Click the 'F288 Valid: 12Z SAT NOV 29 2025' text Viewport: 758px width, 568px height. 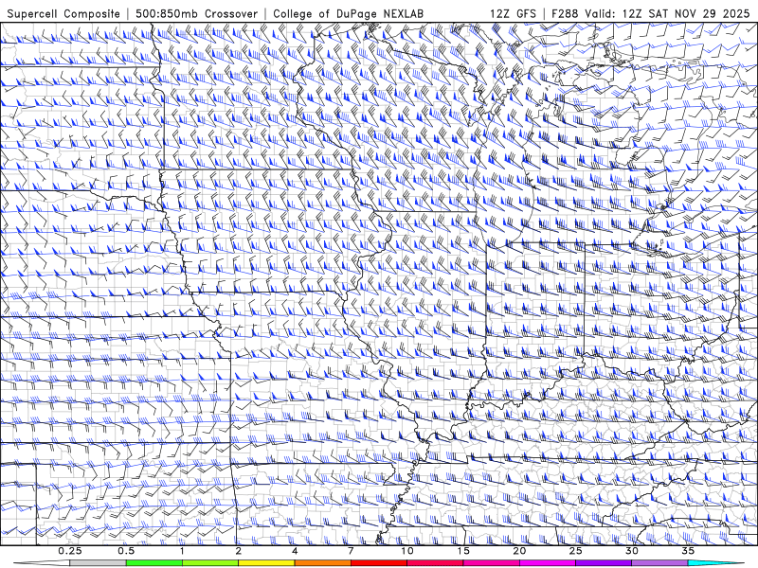[651, 13]
